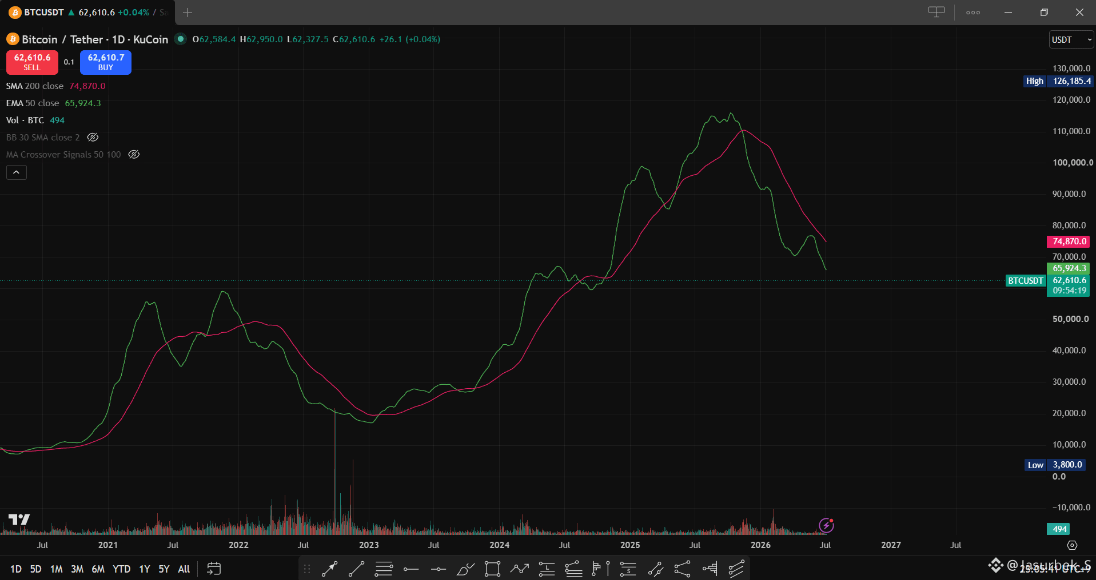
Task: Show the hidden BB 30 SMA indicator
Action: pos(93,137)
